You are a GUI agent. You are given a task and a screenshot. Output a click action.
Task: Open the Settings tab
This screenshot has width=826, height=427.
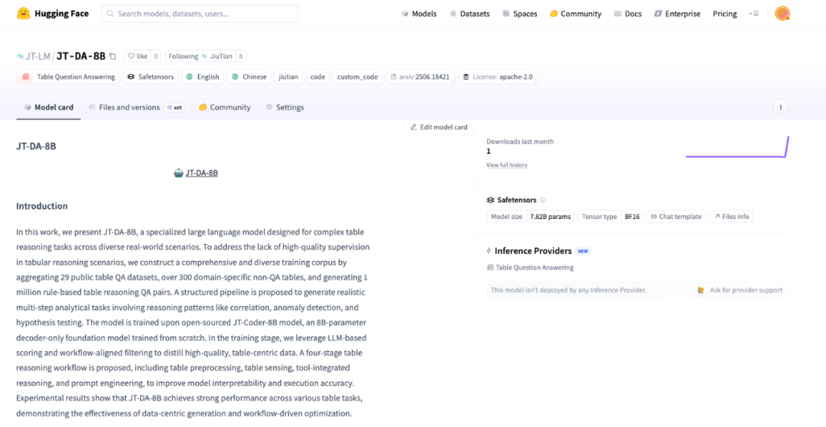285,107
